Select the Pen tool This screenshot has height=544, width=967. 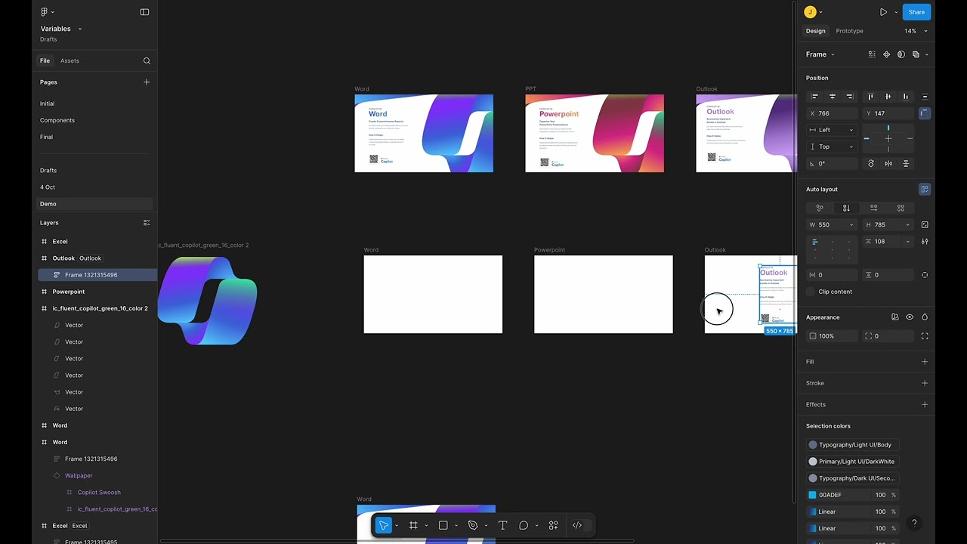click(x=473, y=525)
